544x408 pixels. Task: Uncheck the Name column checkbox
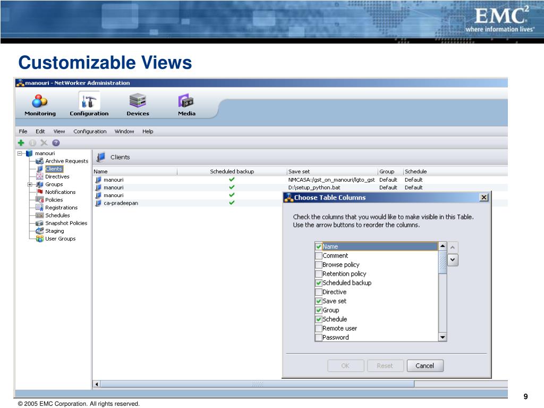point(319,246)
